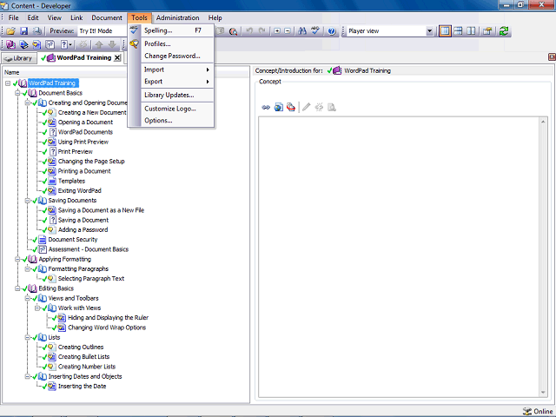Select the Templates item in the tree

(x=71, y=182)
